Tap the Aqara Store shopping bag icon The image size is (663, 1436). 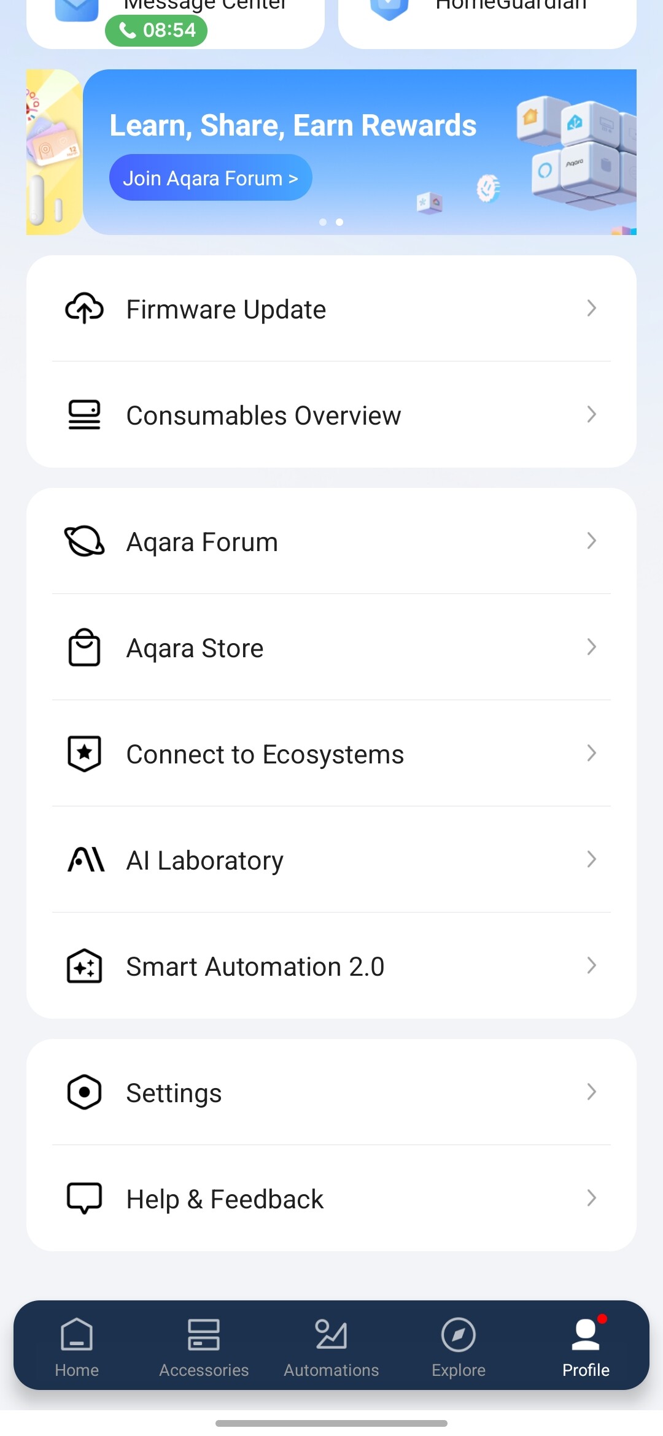coord(84,647)
